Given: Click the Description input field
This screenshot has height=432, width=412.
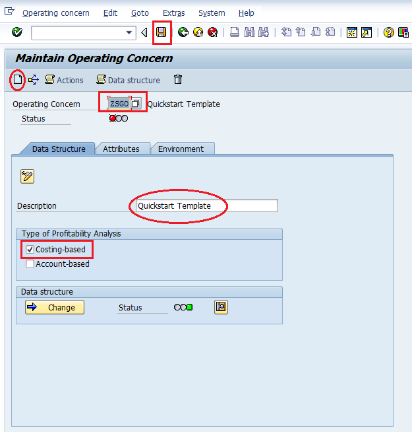Looking at the screenshot, I should [x=207, y=205].
